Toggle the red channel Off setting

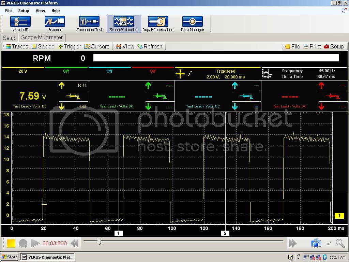pyautogui.click(x=152, y=71)
